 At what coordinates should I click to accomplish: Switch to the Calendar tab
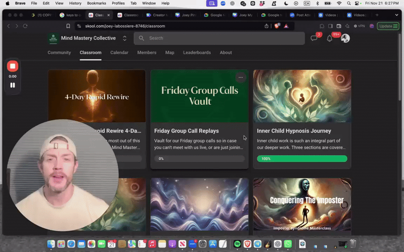(119, 52)
